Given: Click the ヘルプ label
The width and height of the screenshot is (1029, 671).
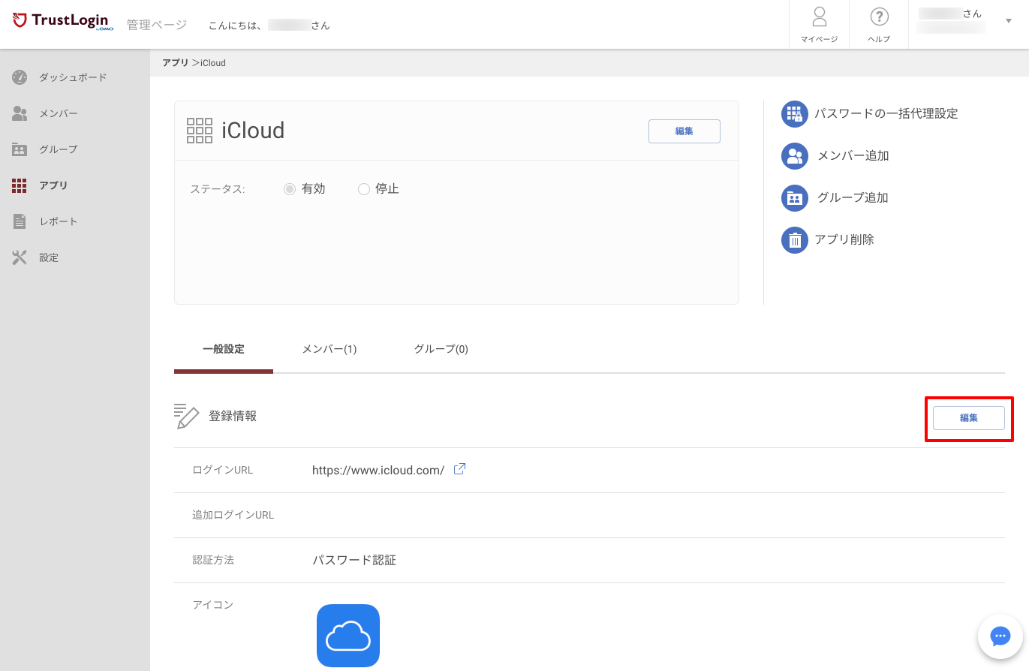Looking at the screenshot, I should (879, 39).
